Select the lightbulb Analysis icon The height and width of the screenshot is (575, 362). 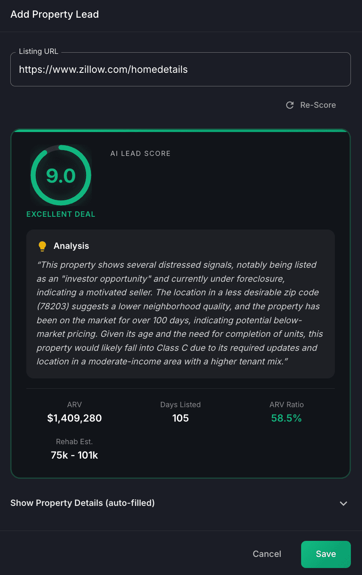pos(42,245)
